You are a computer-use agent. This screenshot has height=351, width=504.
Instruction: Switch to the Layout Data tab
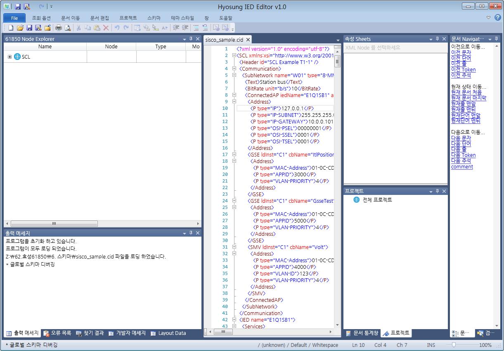pyautogui.click(x=168, y=333)
